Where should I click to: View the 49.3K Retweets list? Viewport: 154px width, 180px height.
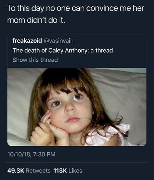[29, 171]
